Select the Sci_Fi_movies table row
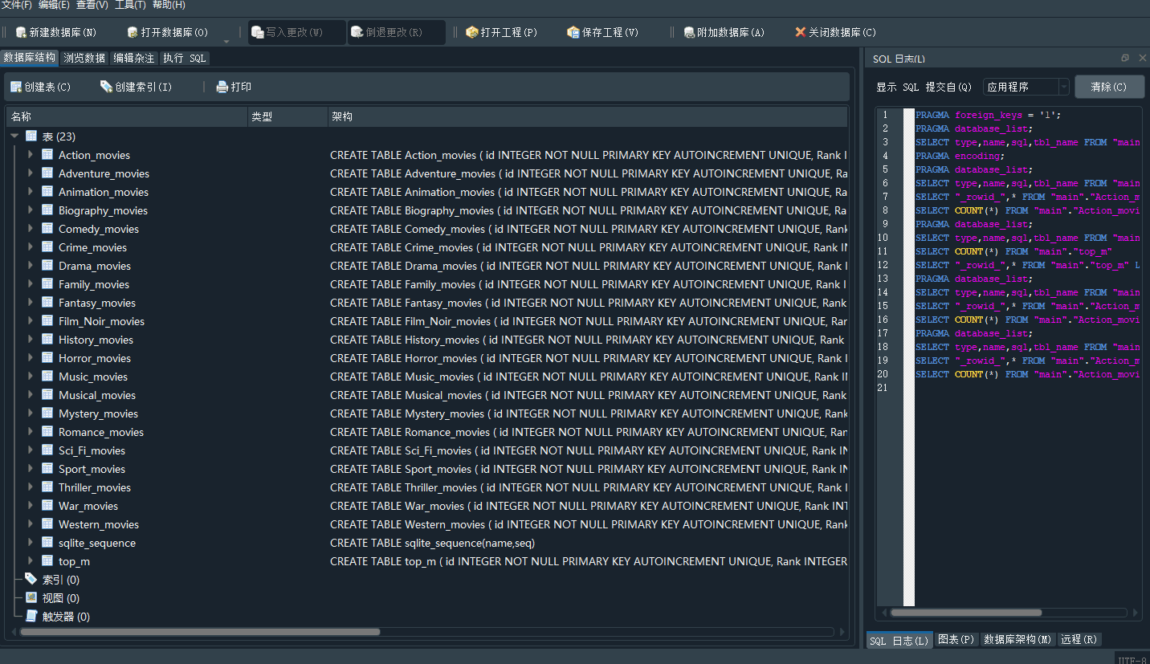 92,450
